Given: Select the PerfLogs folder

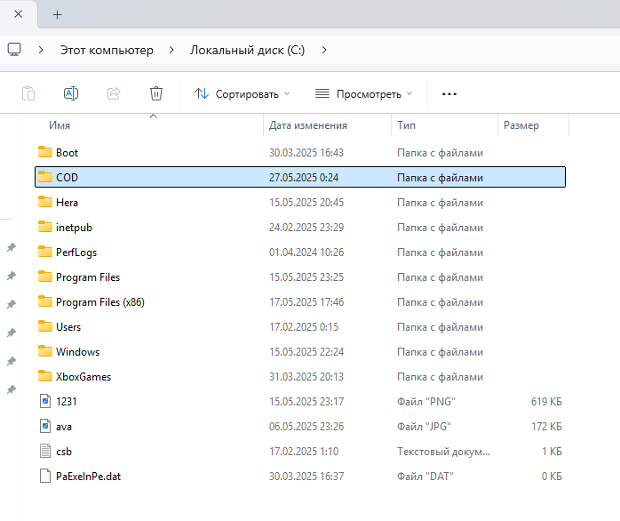Looking at the screenshot, I should click(x=300, y=252).
